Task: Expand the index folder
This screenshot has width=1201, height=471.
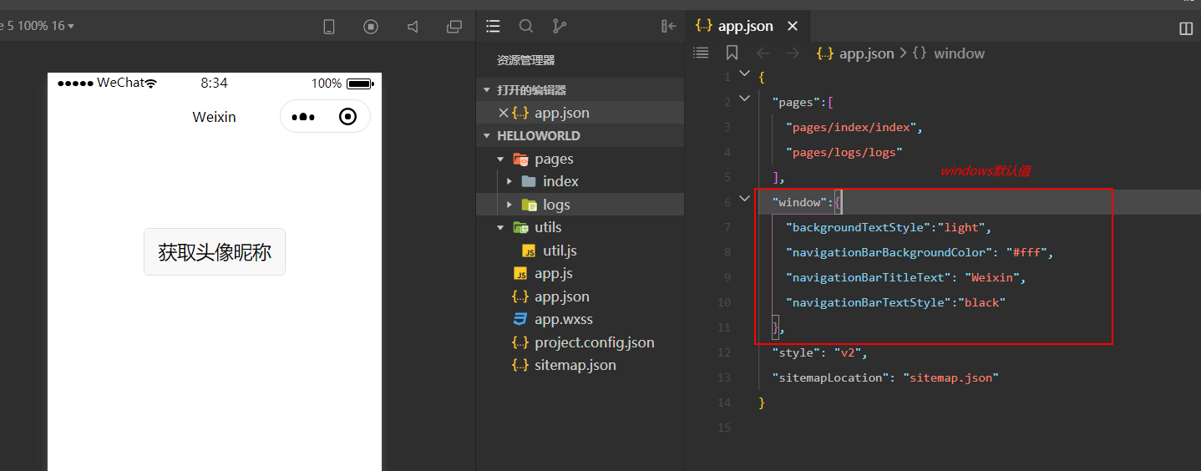Action: pos(509,181)
